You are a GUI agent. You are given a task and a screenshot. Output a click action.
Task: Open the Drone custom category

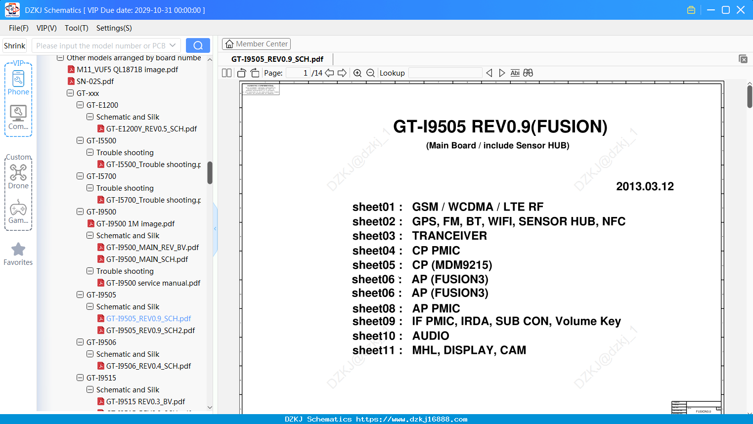point(18,176)
